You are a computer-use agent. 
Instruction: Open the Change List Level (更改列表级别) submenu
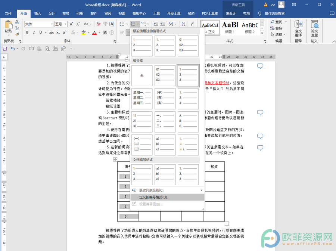[x=167, y=190]
